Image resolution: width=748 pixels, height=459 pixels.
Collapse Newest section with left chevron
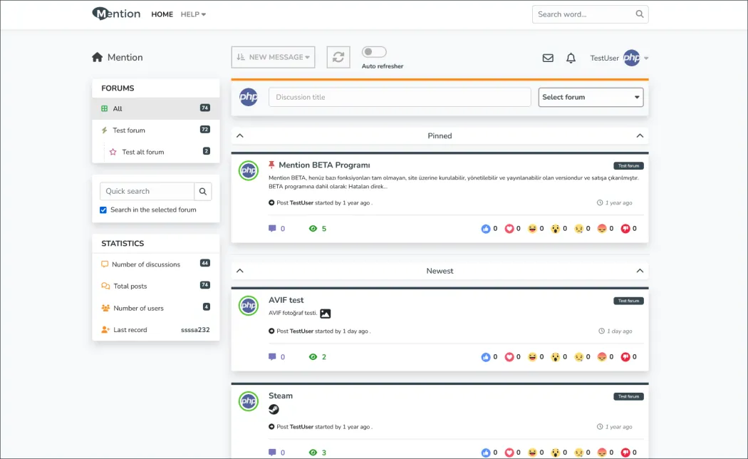[240, 271]
